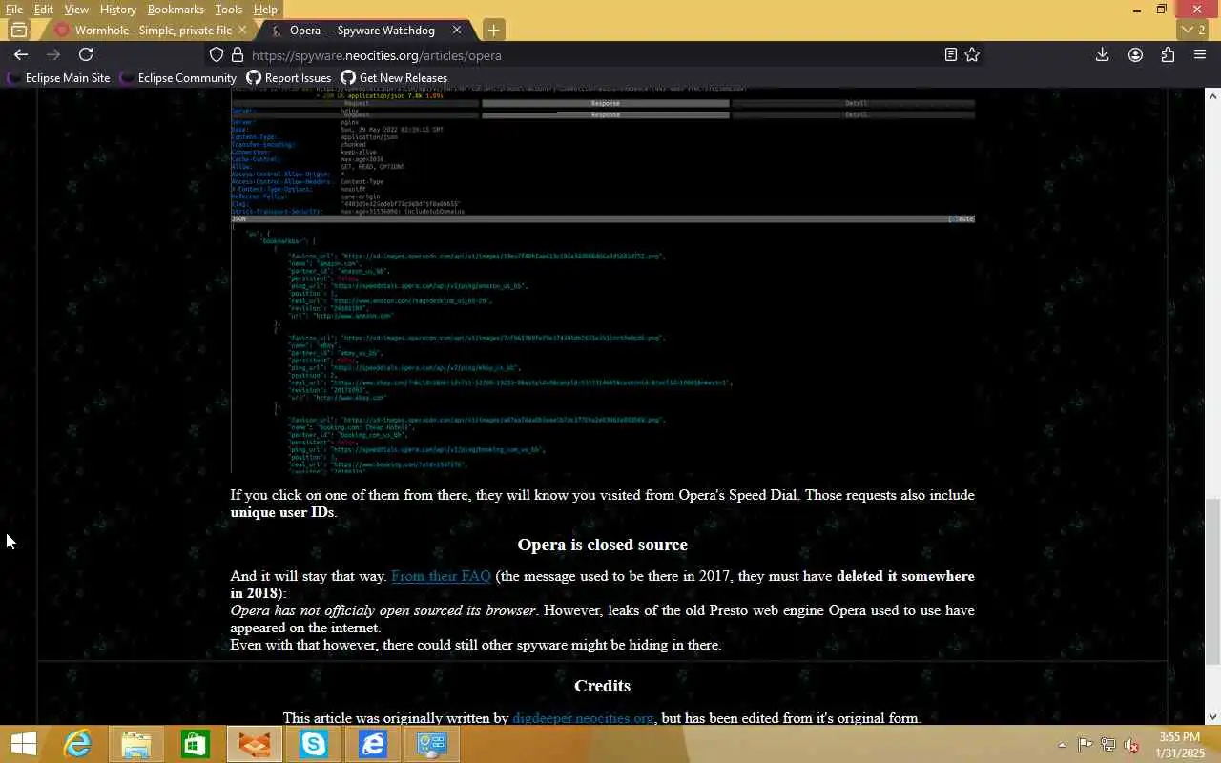1221x763 pixels.
Task: Open the Tools menu
Action: (228, 10)
